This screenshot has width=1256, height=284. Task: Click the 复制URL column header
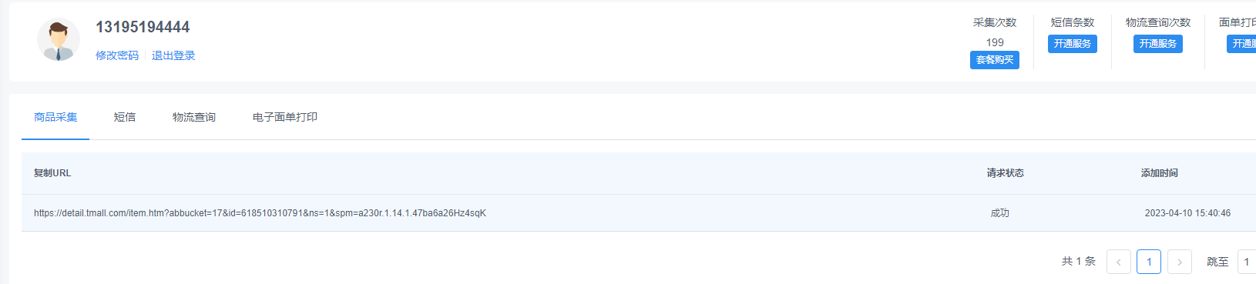tap(52, 173)
